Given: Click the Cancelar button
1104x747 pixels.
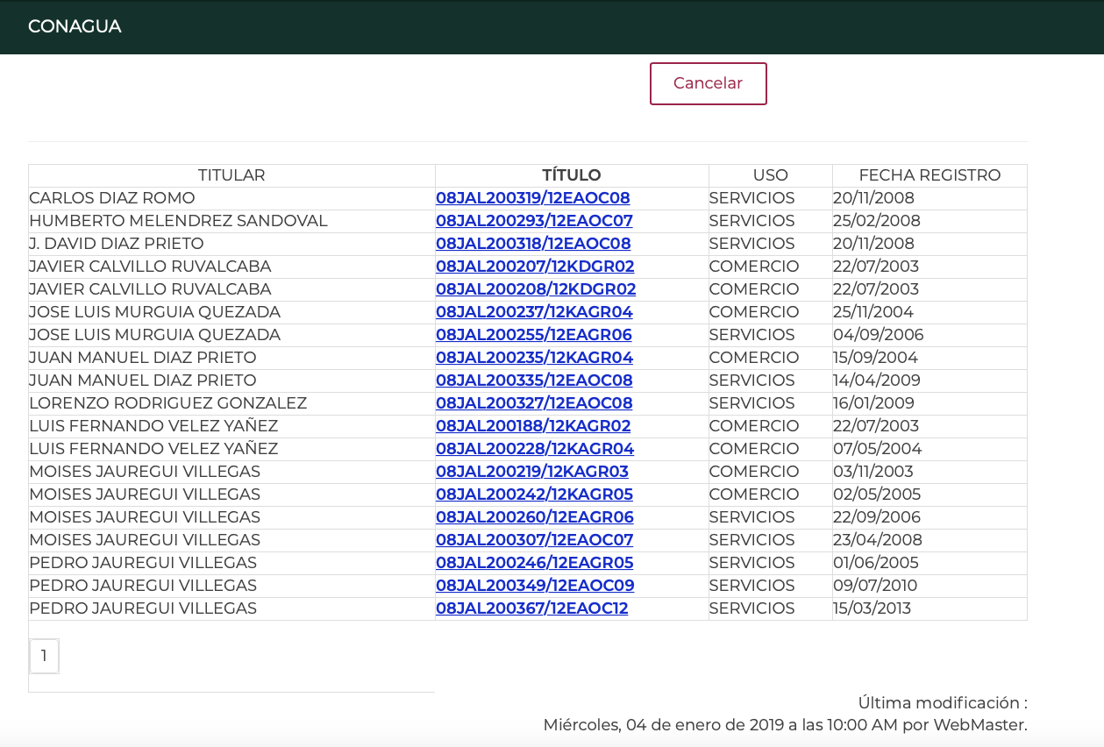Looking at the screenshot, I should click(x=708, y=83).
